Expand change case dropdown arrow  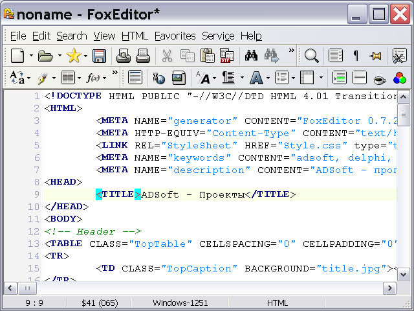[28, 78]
